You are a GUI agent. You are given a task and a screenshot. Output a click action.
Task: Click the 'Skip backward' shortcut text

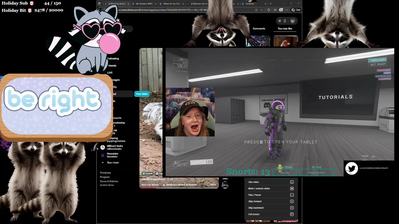[x=256, y=208]
